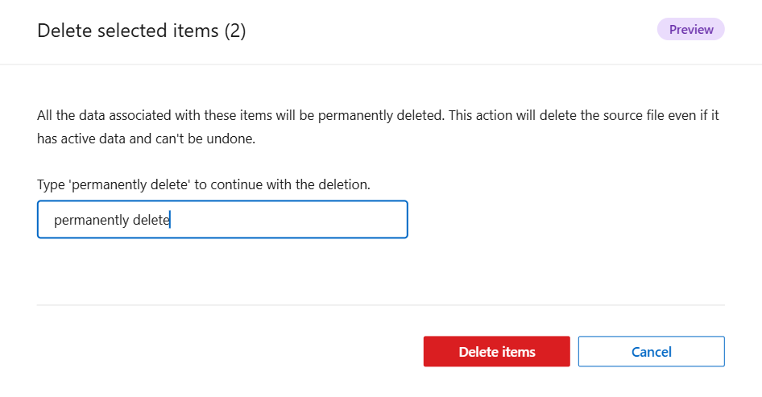This screenshot has width=762, height=397.
Task: Click the word 'delete' inside the input
Action: click(x=151, y=220)
